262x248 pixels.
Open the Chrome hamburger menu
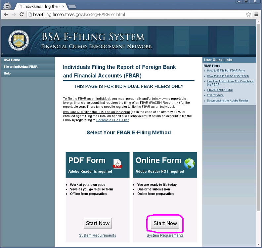[256, 15]
